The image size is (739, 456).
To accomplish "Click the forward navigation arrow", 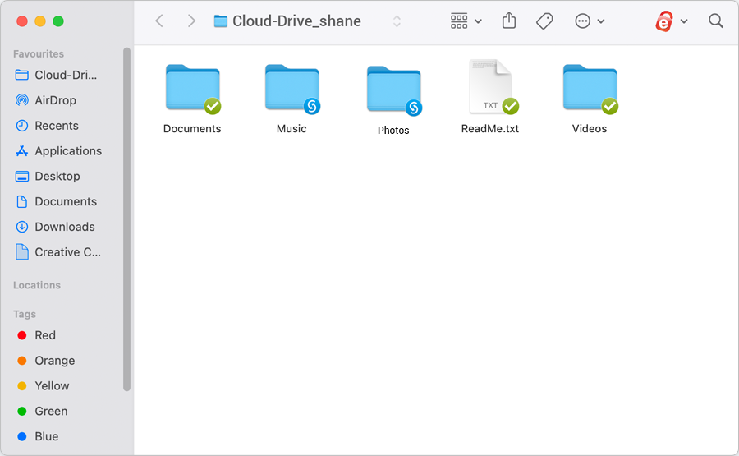I will pos(191,21).
